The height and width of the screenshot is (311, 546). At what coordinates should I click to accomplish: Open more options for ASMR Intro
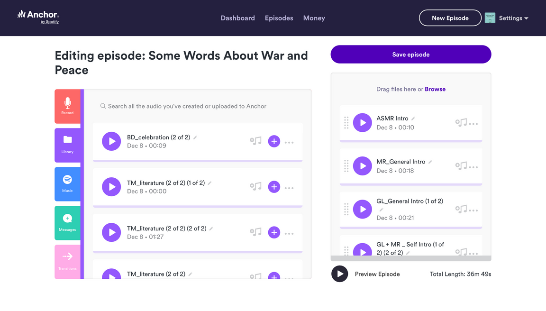pos(473,124)
